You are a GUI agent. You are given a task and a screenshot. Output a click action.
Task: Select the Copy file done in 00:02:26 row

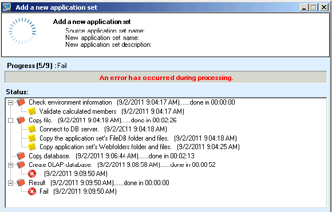(102, 120)
